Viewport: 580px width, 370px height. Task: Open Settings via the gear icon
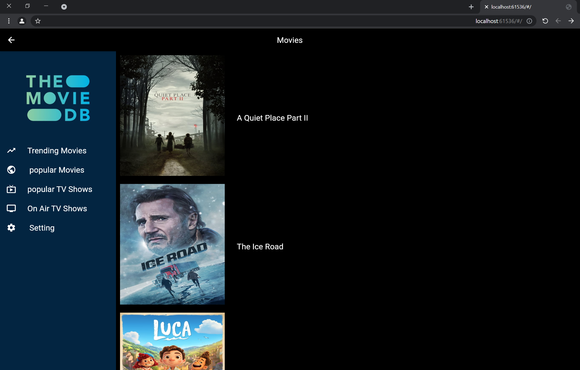tap(11, 228)
